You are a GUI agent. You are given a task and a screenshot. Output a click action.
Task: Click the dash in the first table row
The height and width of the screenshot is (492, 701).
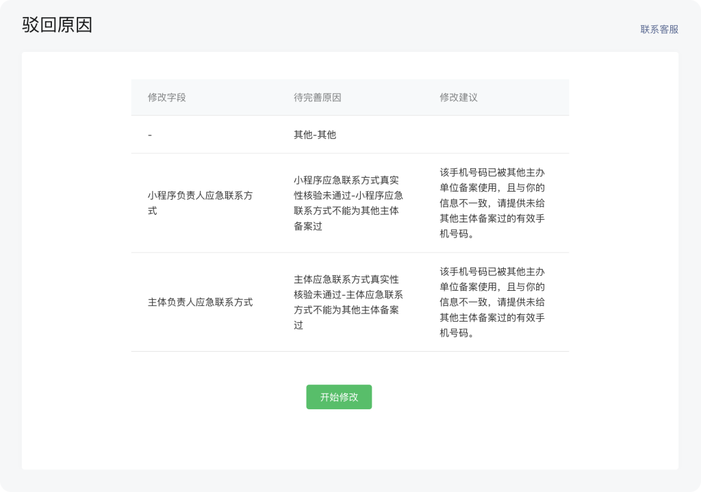click(x=150, y=135)
